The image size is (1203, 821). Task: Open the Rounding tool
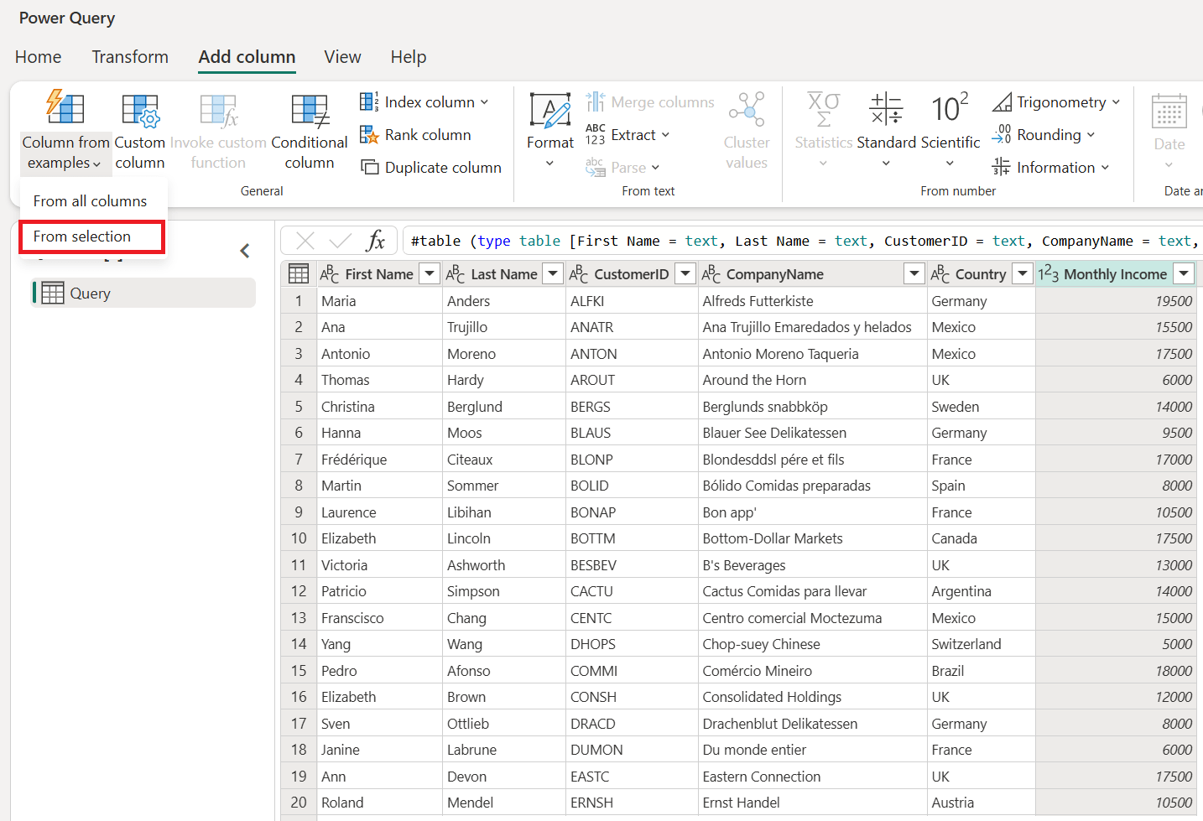1044,134
